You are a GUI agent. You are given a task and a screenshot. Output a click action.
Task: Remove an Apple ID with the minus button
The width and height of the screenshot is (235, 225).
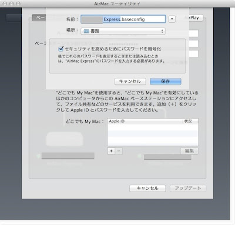[119, 151]
